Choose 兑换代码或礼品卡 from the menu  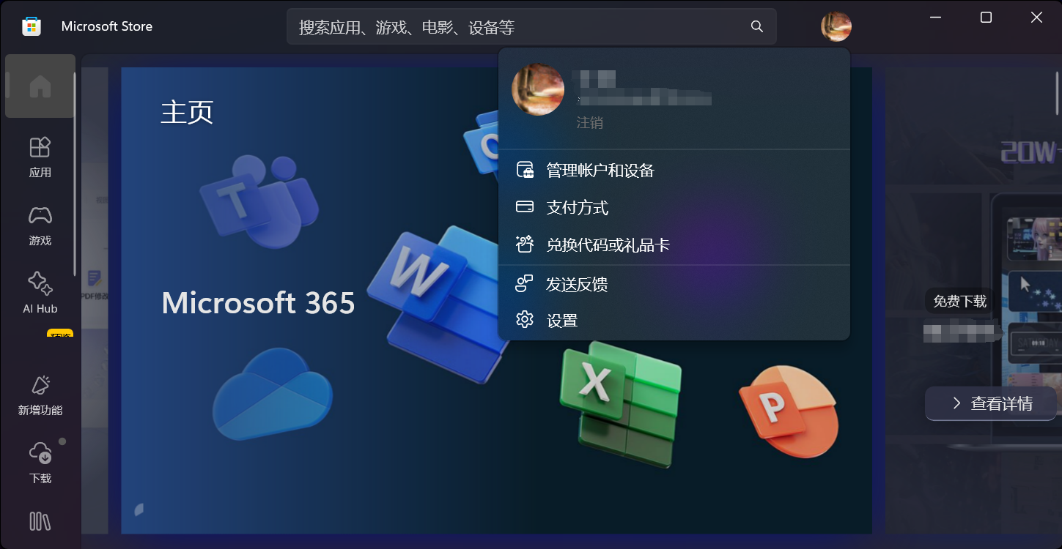click(674, 245)
